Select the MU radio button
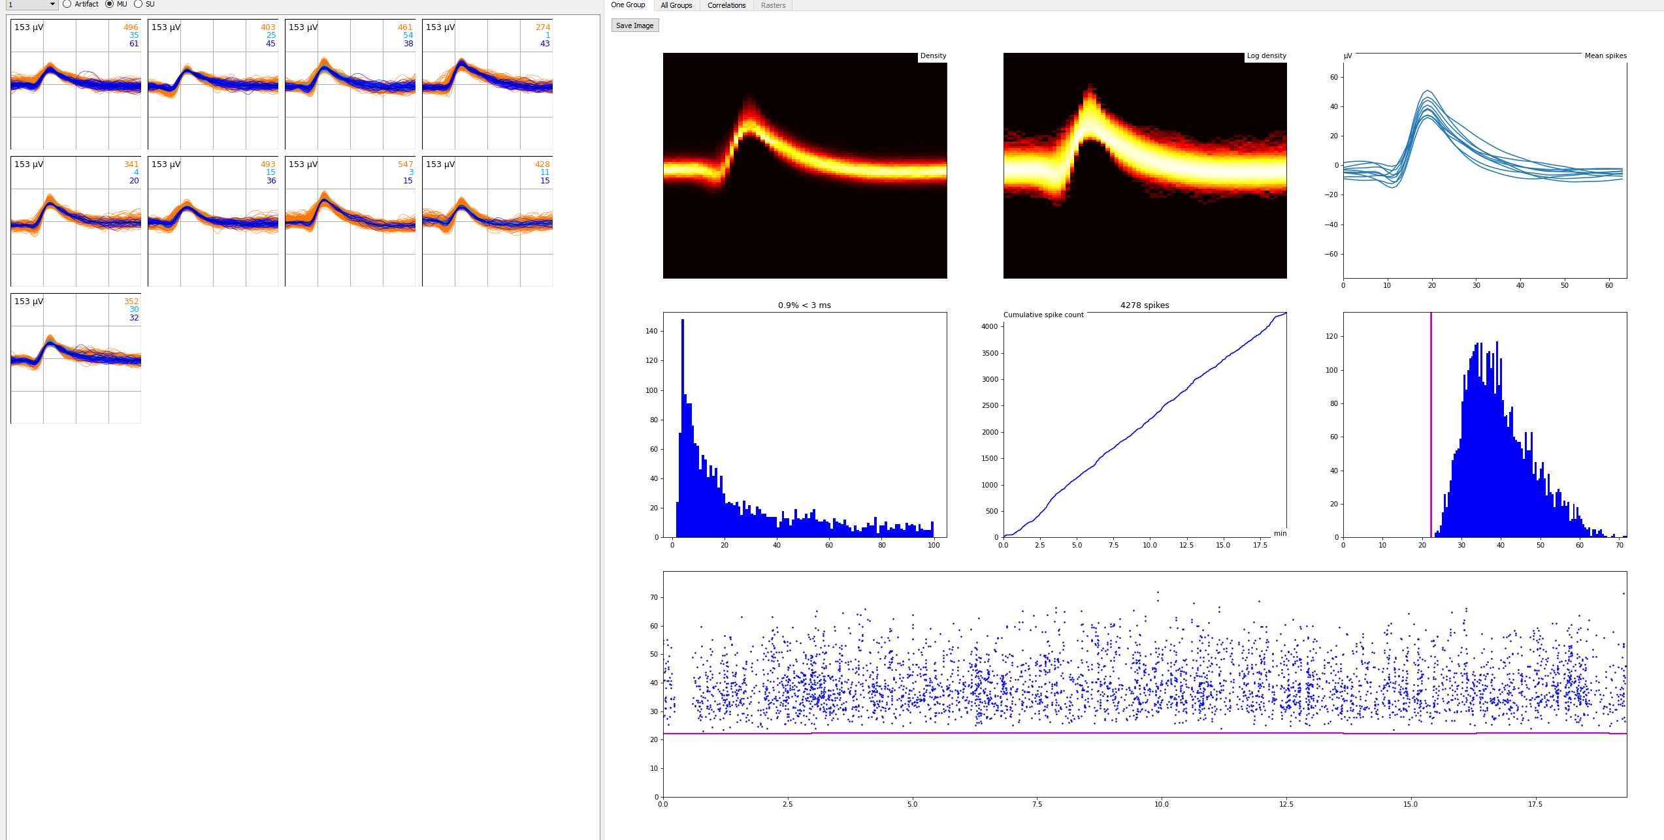1664x840 pixels. click(108, 4)
